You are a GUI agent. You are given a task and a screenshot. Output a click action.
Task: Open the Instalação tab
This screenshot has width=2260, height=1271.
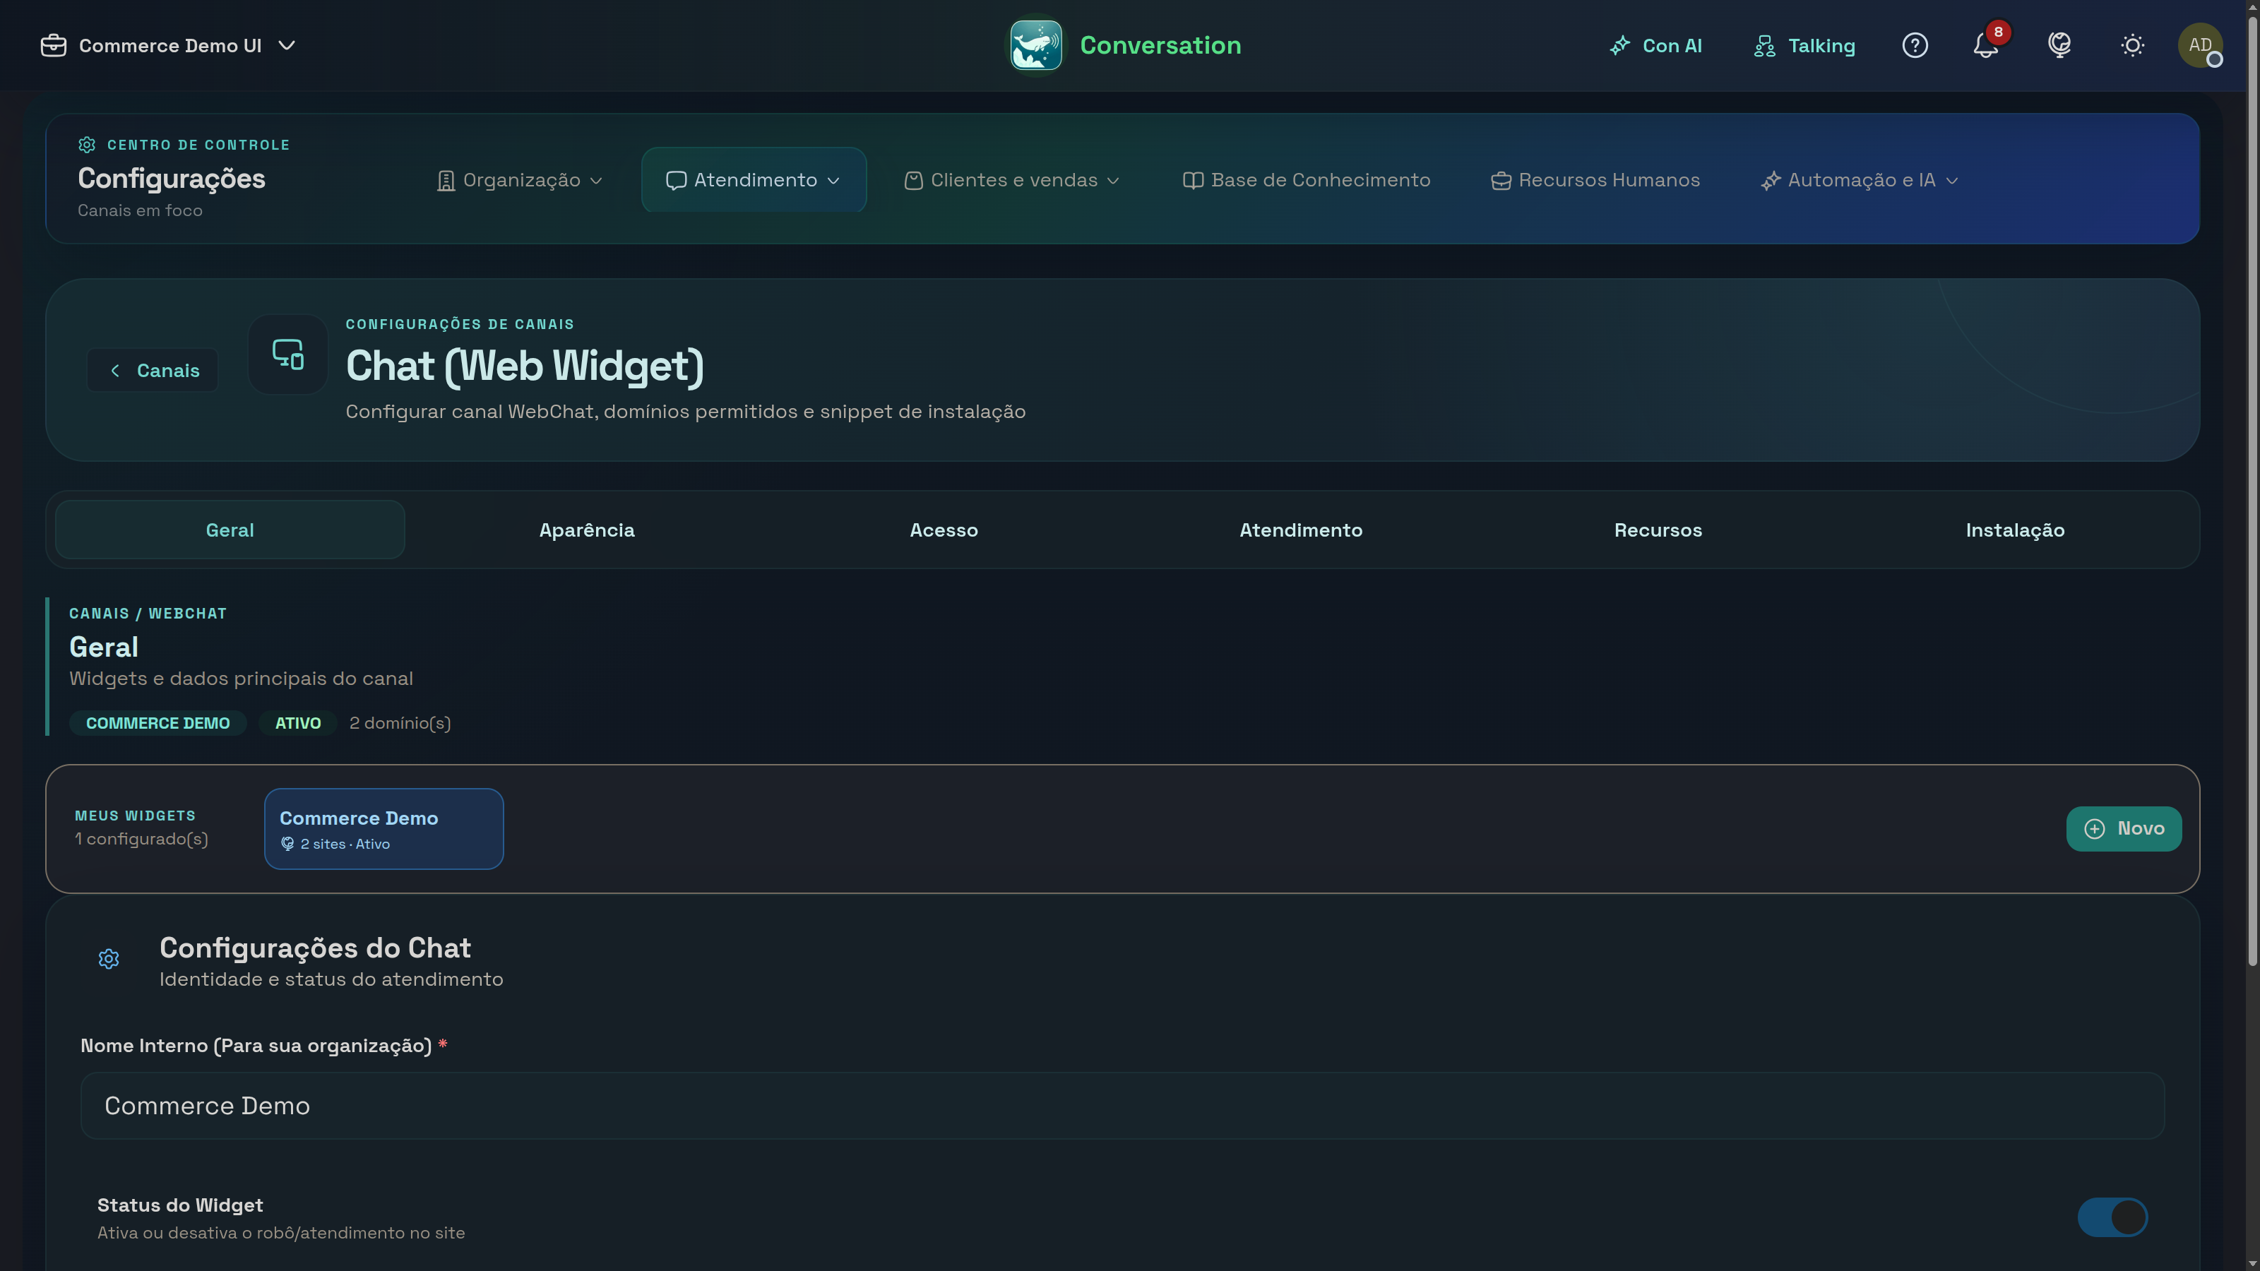click(2015, 530)
